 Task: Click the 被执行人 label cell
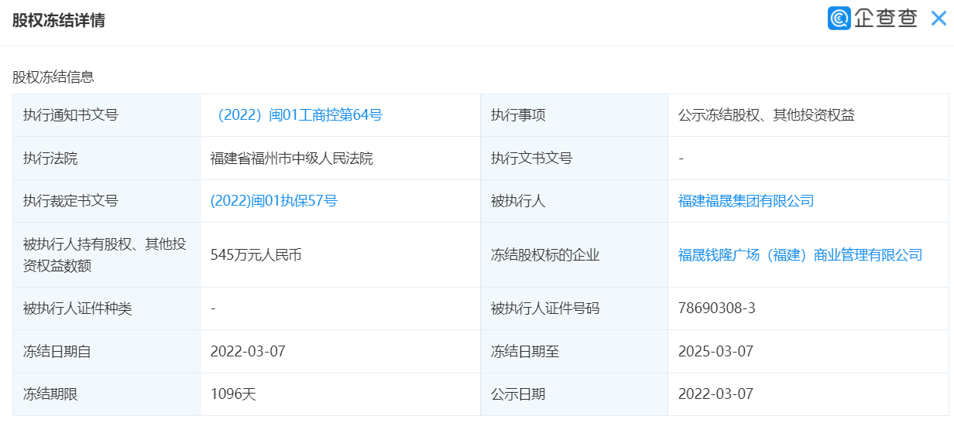point(575,201)
